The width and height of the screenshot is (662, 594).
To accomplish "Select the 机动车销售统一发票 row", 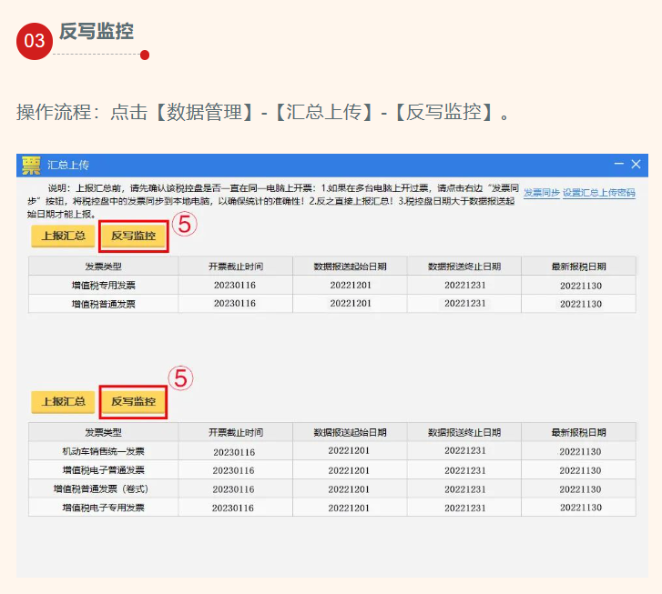I will (103, 451).
